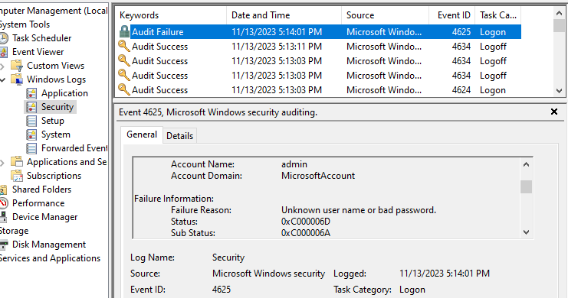Screen dimensions: 568x298
Task: Open Device Manager in the tree
Action: click(x=45, y=217)
